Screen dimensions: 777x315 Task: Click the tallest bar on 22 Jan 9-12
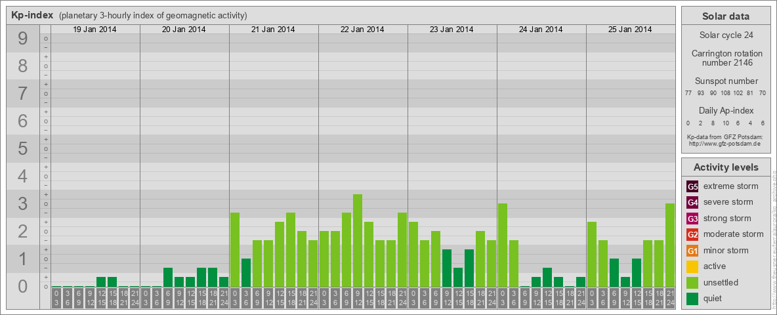click(357, 241)
